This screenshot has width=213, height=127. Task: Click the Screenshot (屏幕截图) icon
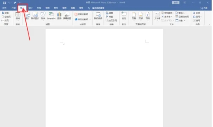coord(67,16)
